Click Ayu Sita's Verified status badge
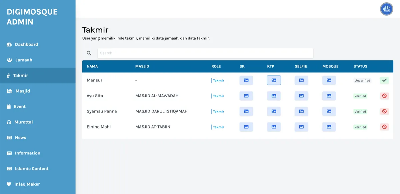The height and width of the screenshot is (194, 400). (360, 96)
